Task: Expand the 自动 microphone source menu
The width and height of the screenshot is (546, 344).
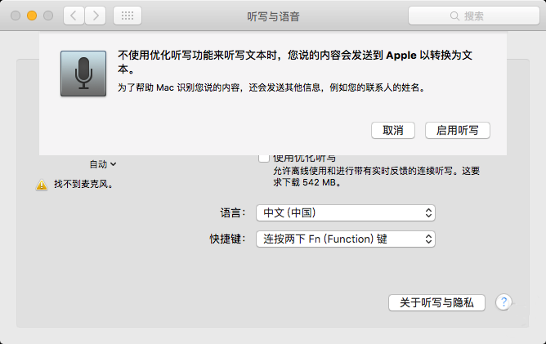Action: click(103, 164)
